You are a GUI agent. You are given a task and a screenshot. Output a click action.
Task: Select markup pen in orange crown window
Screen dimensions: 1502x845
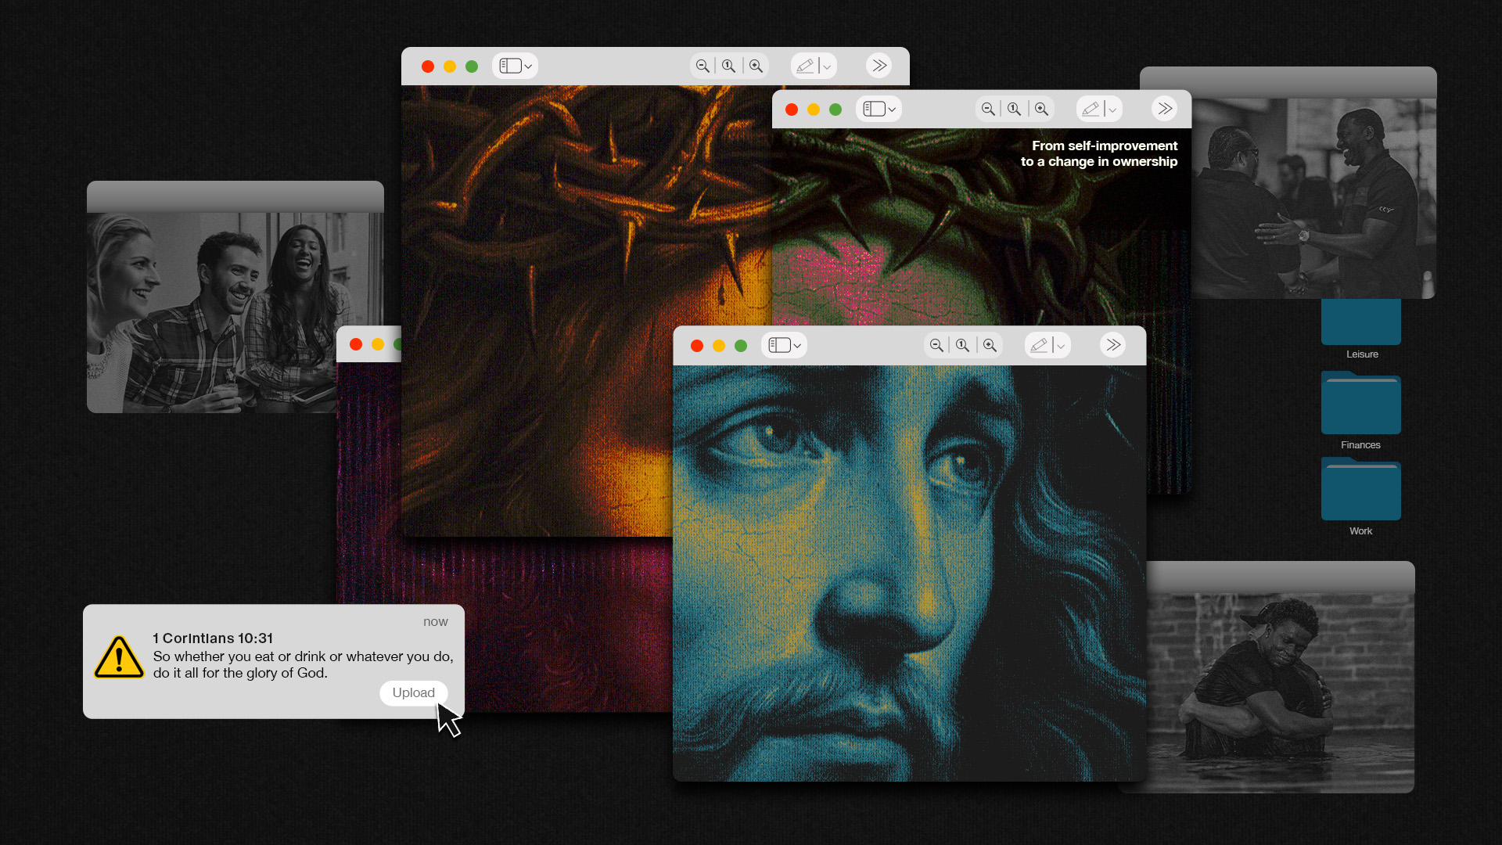coord(805,66)
